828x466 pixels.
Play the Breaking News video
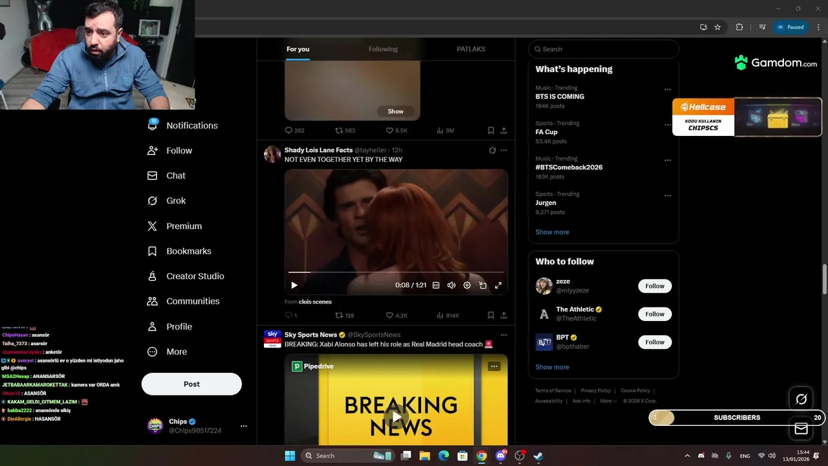pyautogui.click(x=396, y=416)
